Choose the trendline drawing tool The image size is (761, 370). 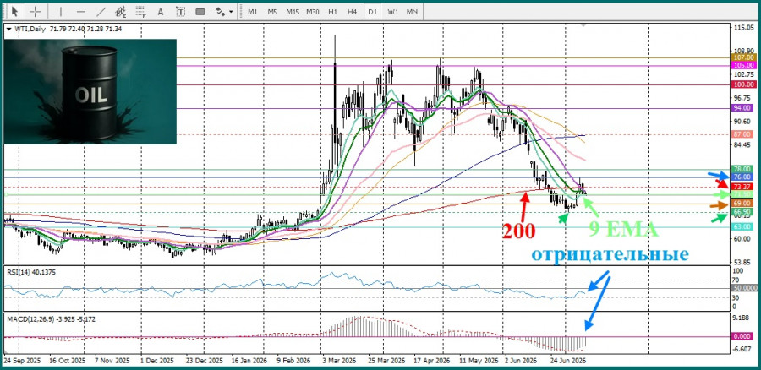(x=101, y=11)
